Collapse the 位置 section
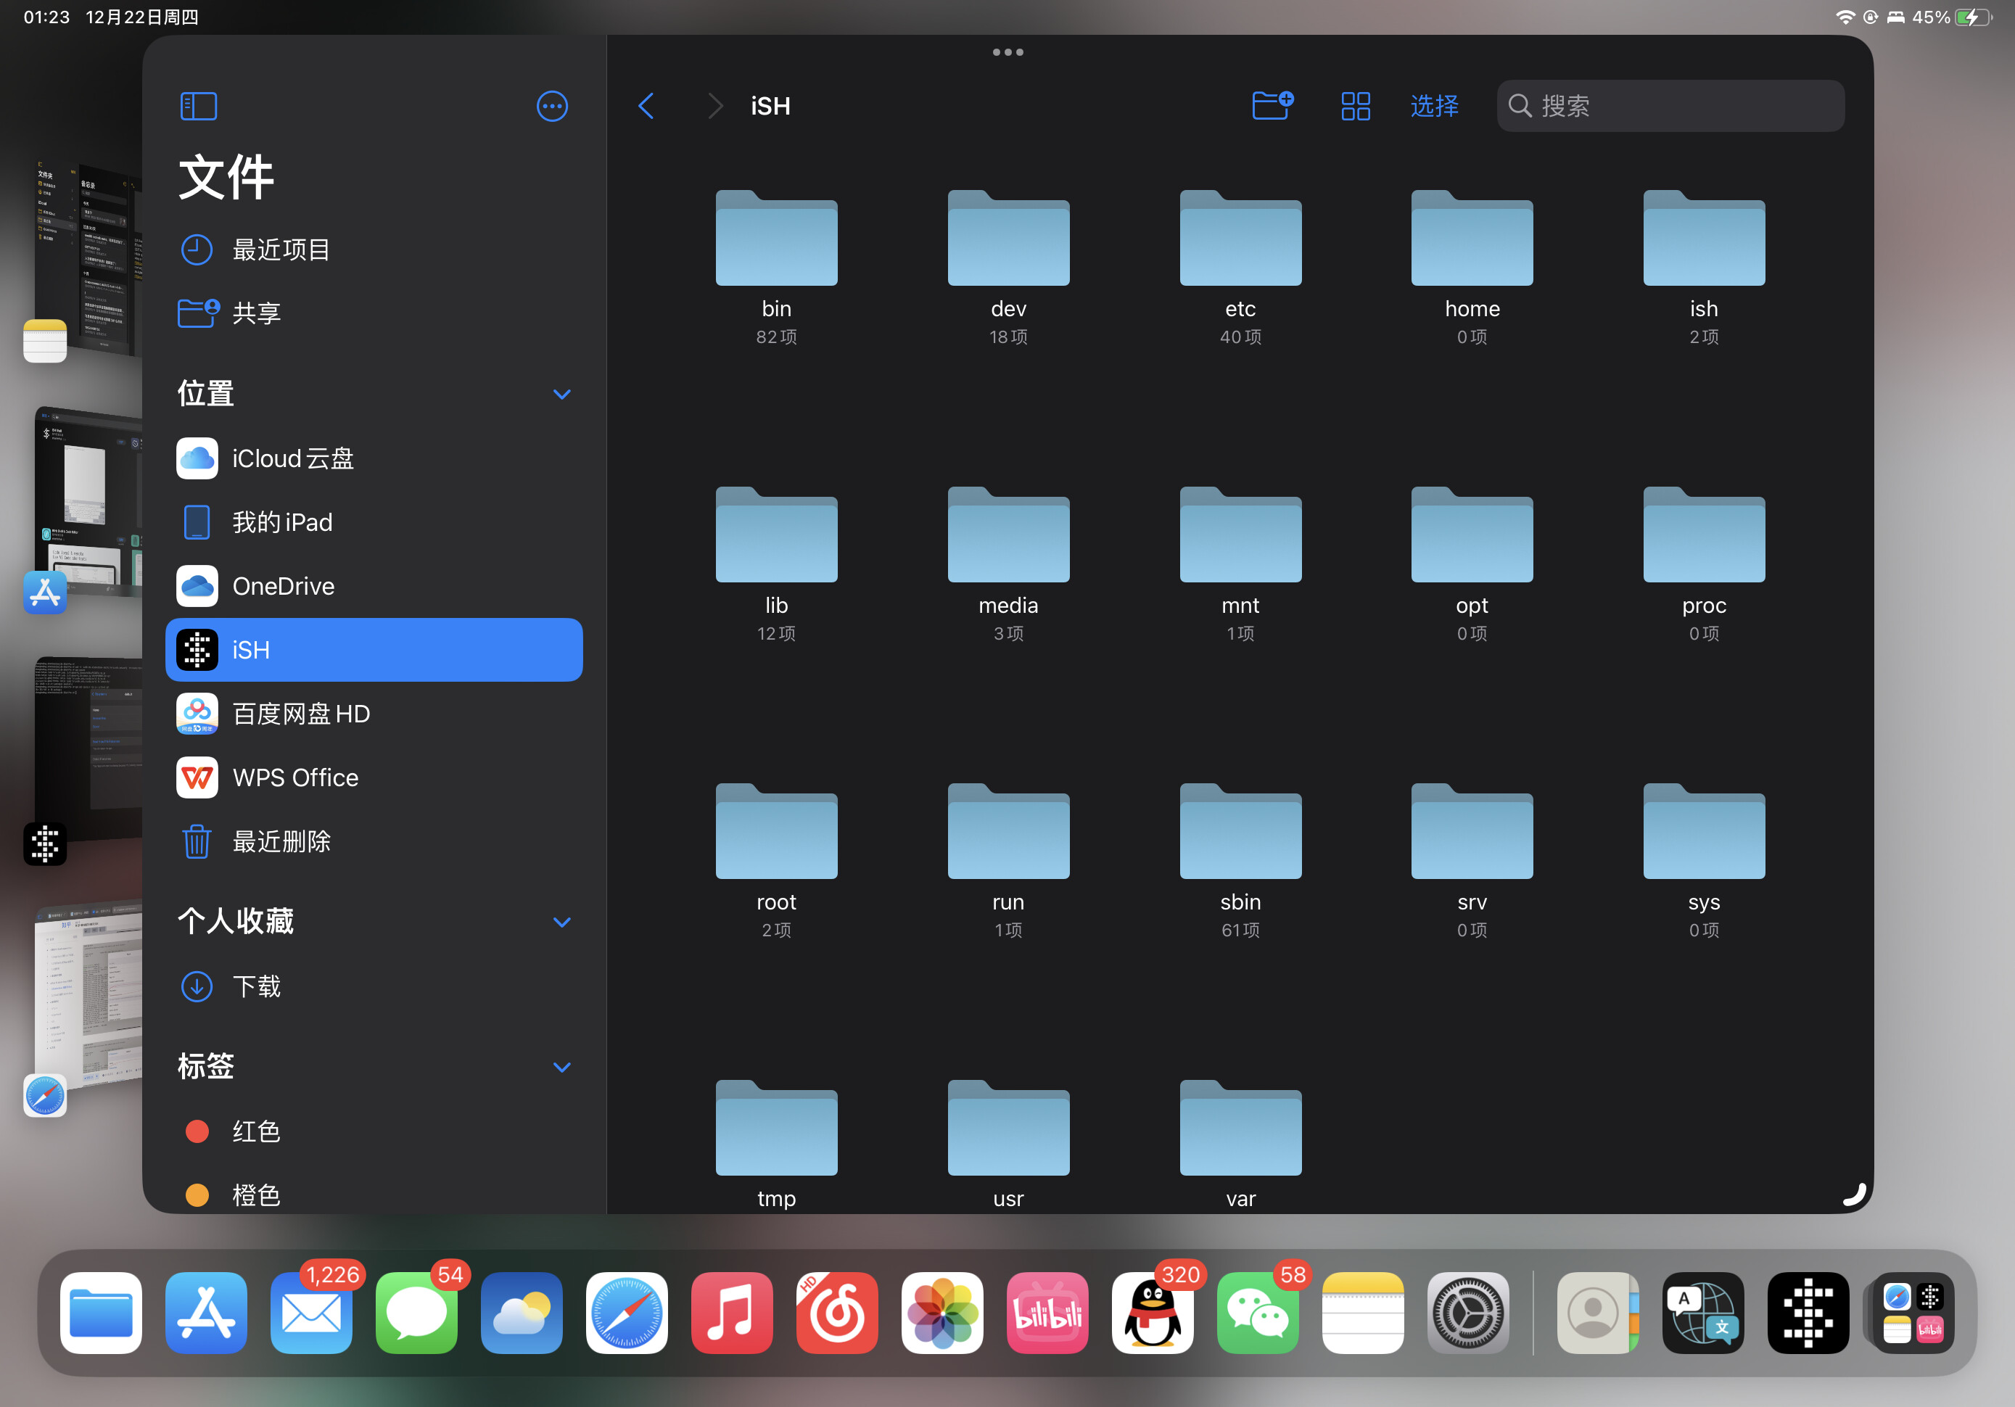Viewport: 2015px width, 1407px height. click(561, 394)
